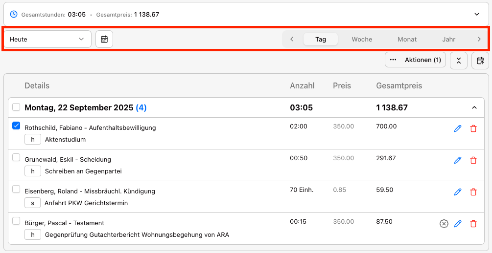Screen dimensions: 492x253
Task: Click the 'h' unit tag on Aktenstudium
Action: [x=33, y=139]
